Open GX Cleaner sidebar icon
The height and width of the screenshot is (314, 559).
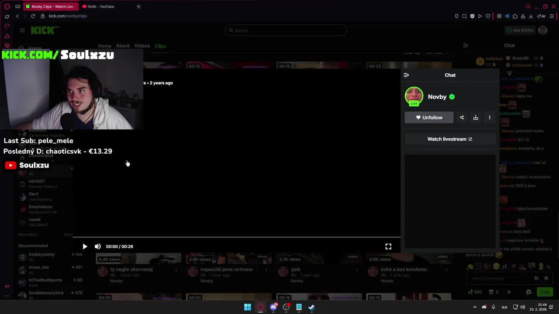7,36
